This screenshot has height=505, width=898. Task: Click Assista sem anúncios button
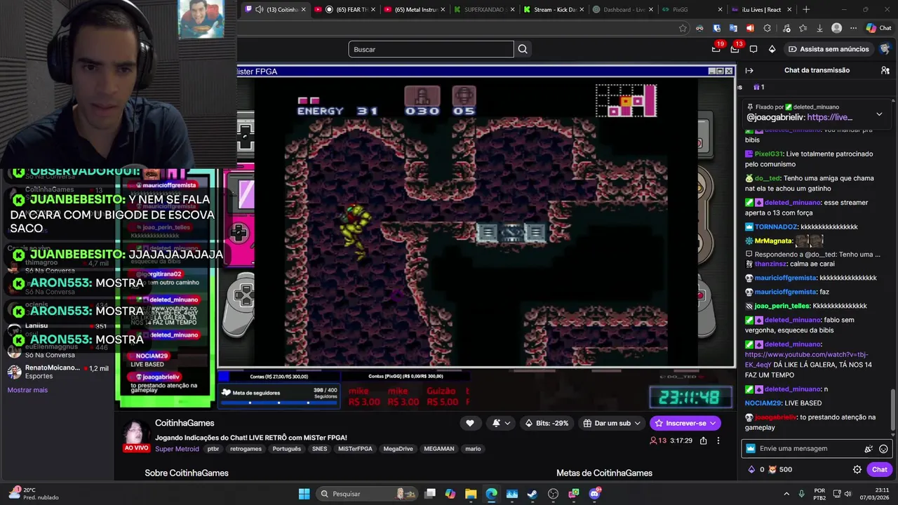(x=828, y=49)
